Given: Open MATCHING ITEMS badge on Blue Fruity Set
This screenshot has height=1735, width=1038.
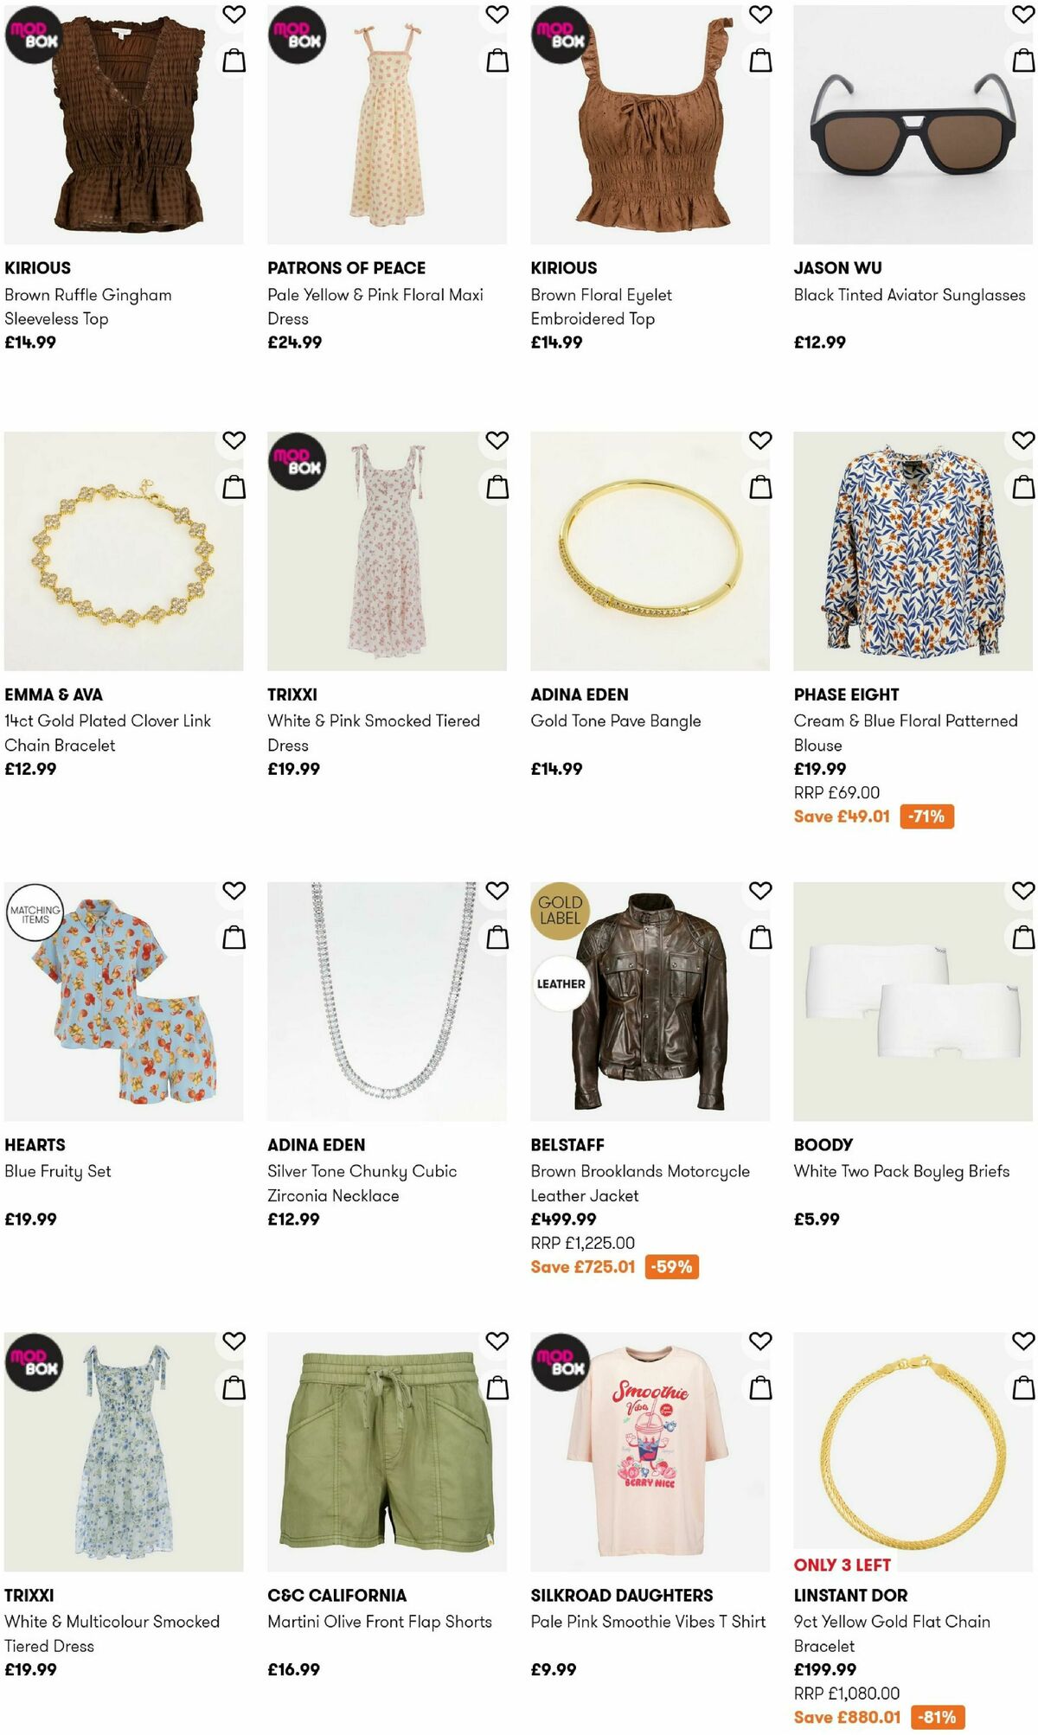Looking at the screenshot, I should tap(33, 911).
